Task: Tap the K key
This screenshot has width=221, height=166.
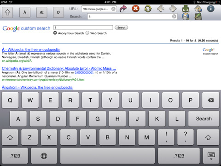Action: (157, 119)
